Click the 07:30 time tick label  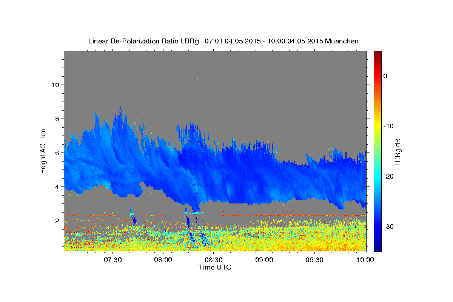[x=112, y=260]
